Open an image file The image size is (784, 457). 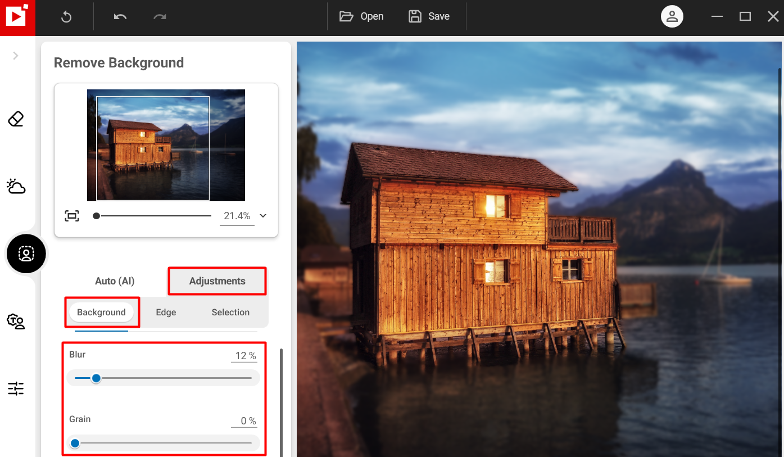pos(361,16)
